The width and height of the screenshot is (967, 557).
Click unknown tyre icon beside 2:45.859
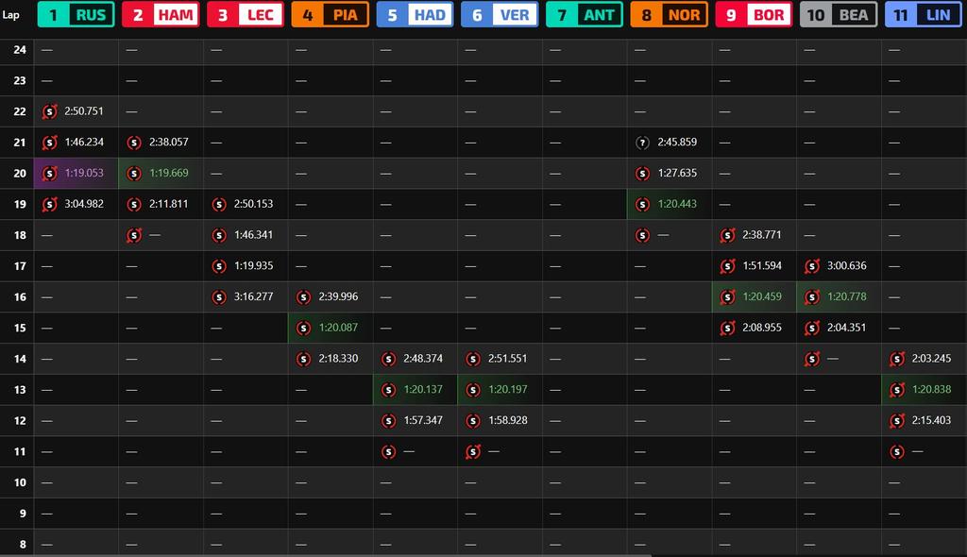pyautogui.click(x=642, y=142)
